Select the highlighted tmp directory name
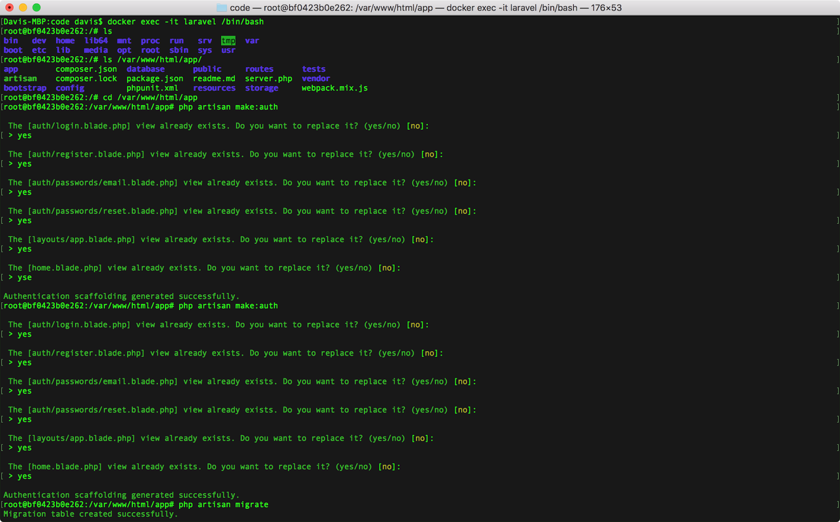This screenshot has width=840, height=522. (x=228, y=40)
